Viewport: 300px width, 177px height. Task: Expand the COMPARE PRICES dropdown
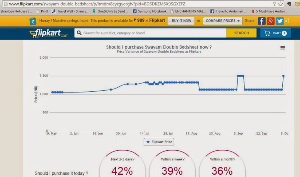pyautogui.click(x=223, y=21)
